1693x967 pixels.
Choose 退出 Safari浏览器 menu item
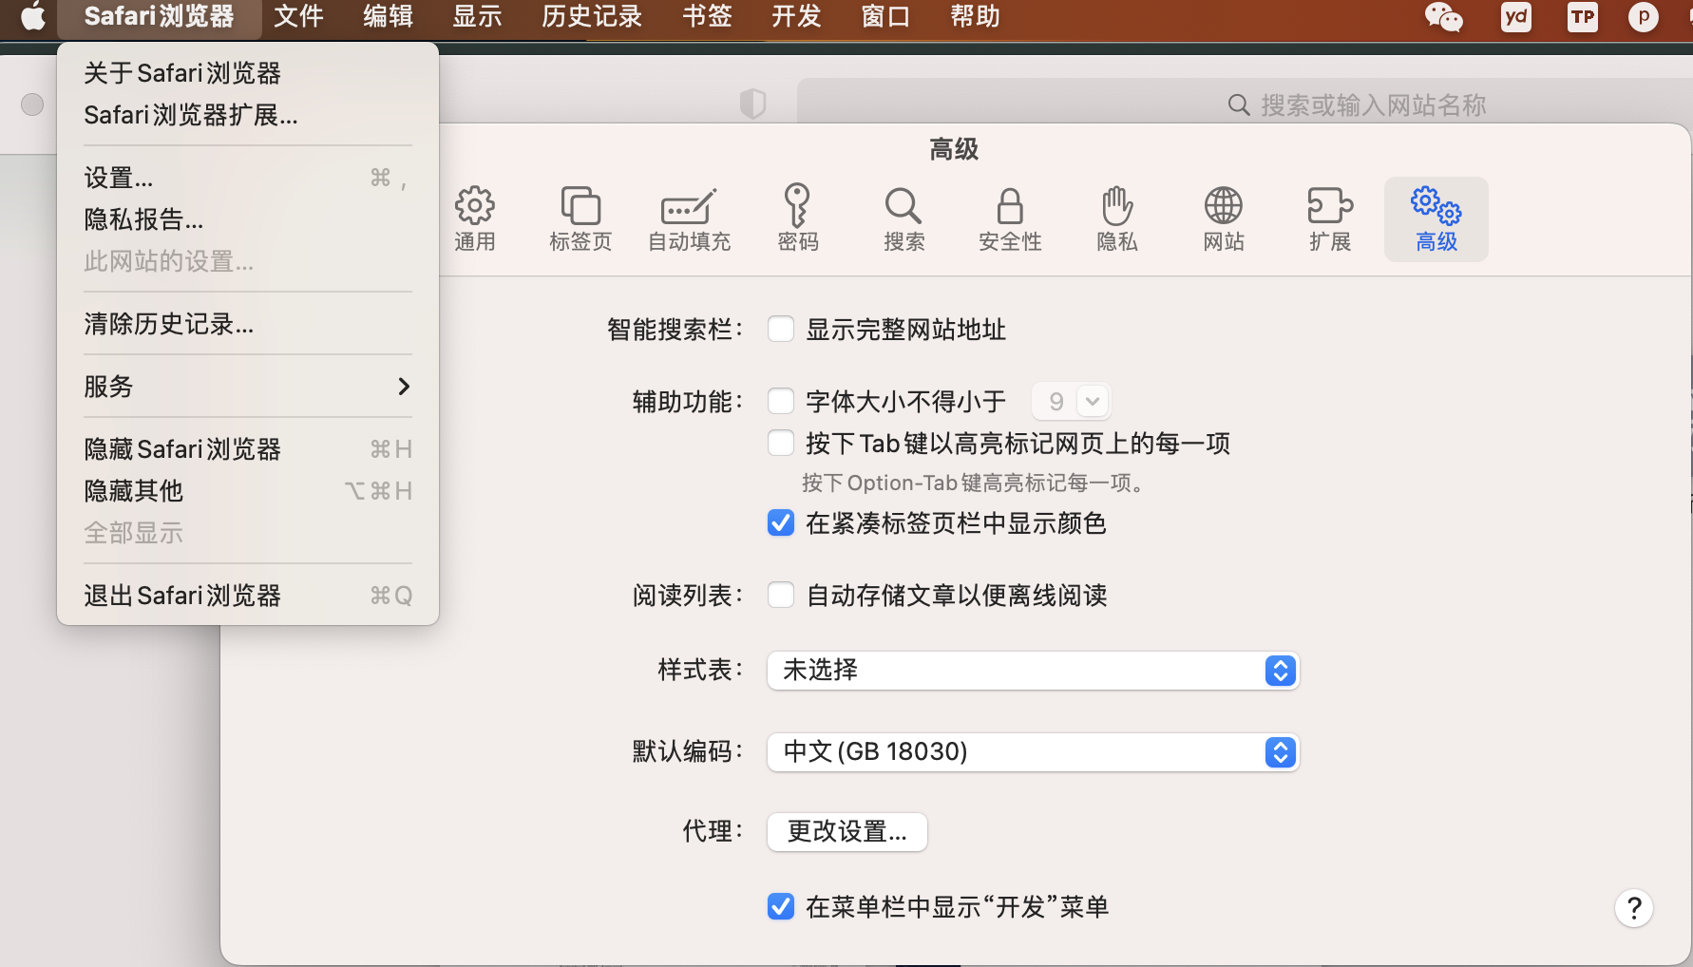248,596
